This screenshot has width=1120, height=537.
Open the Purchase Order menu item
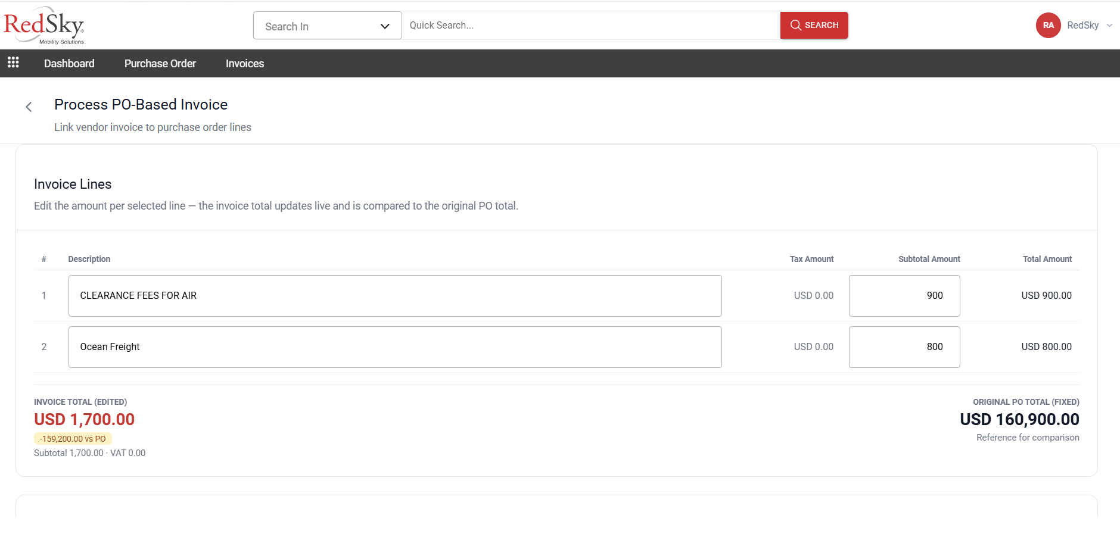click(160, 64)
